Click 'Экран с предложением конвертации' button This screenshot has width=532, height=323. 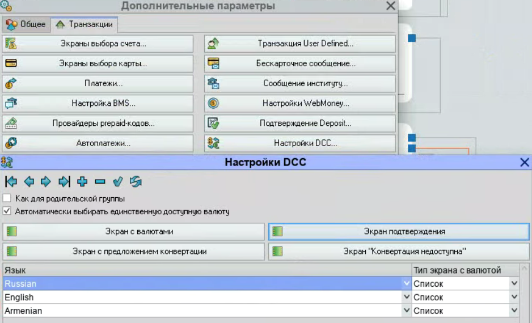[134, 252]
